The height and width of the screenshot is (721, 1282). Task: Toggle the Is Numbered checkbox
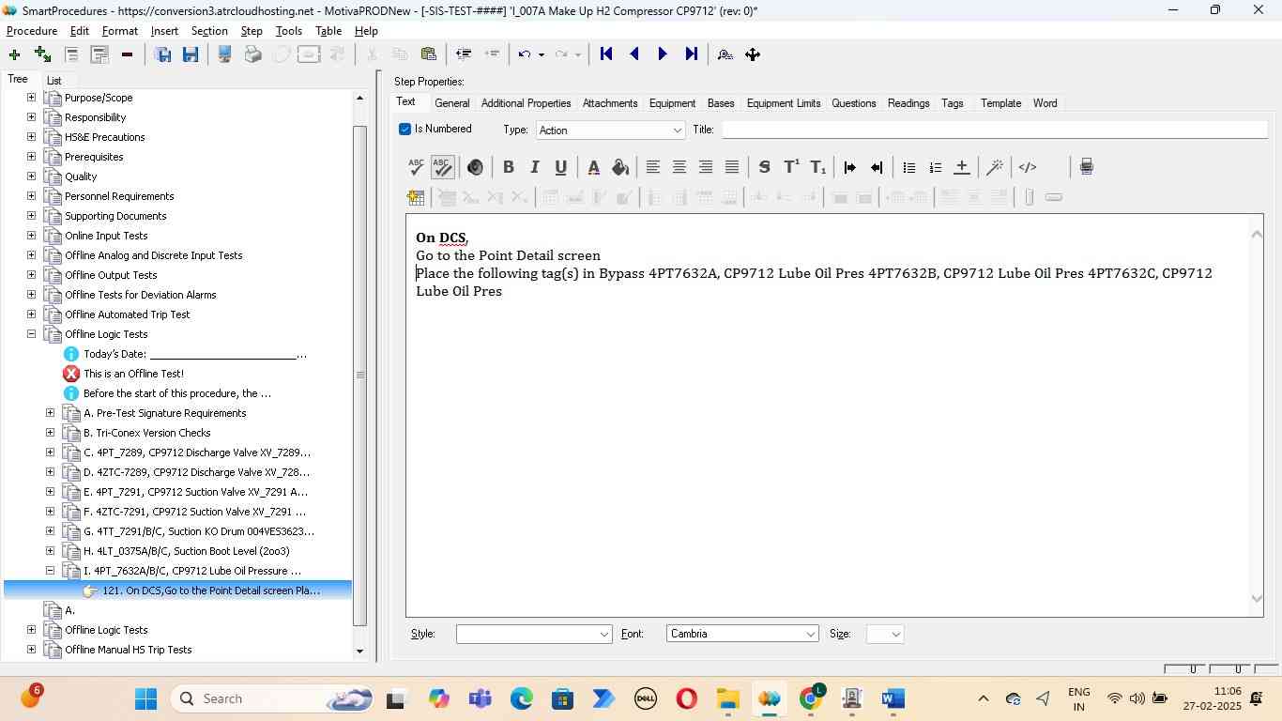point(404,129)
